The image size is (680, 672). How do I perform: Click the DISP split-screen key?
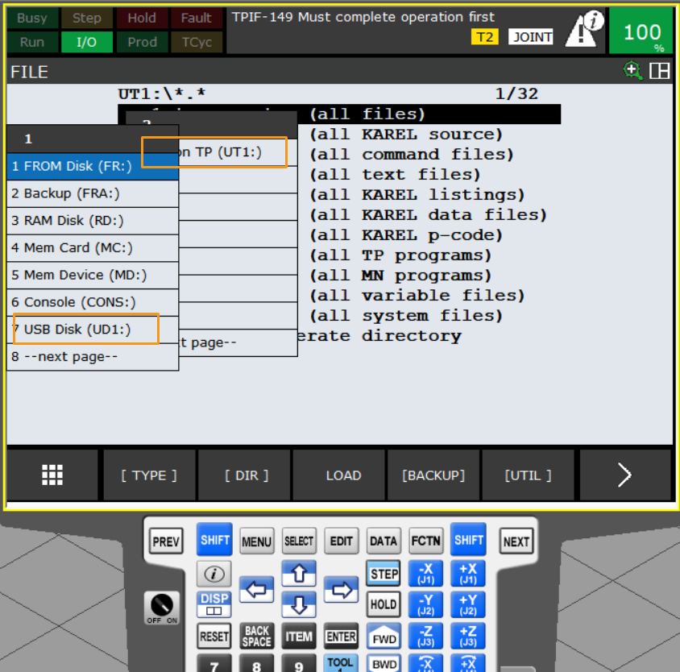click(x=214, y=604)
